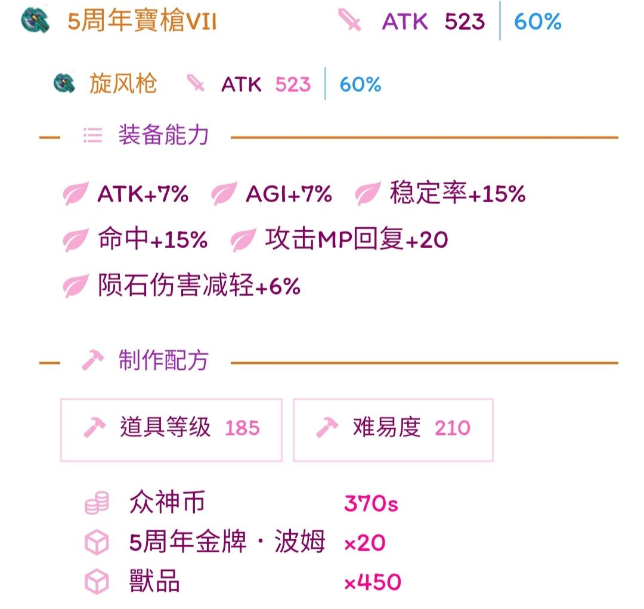The image size is (644, 609).
Task: Select the 道具等级 185 box
Action: click(x=171, y=430)
